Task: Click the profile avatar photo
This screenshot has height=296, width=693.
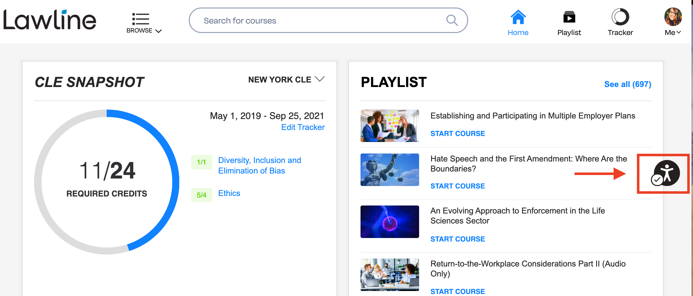Action: point(673,17)
